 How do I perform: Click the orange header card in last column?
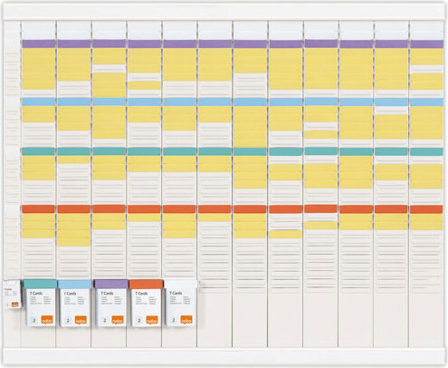(426, 209)
